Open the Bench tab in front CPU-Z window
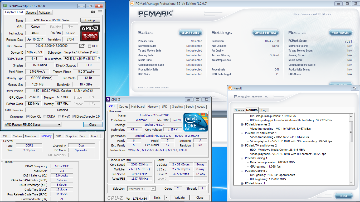The image size is (360, 202). [x=189, y=107]
